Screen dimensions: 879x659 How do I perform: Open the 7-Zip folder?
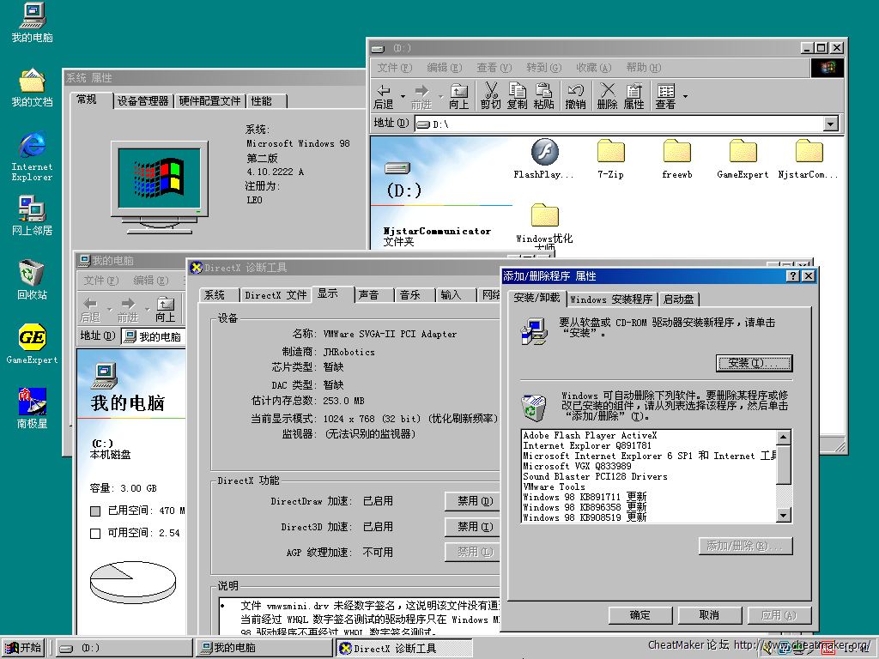611,159
